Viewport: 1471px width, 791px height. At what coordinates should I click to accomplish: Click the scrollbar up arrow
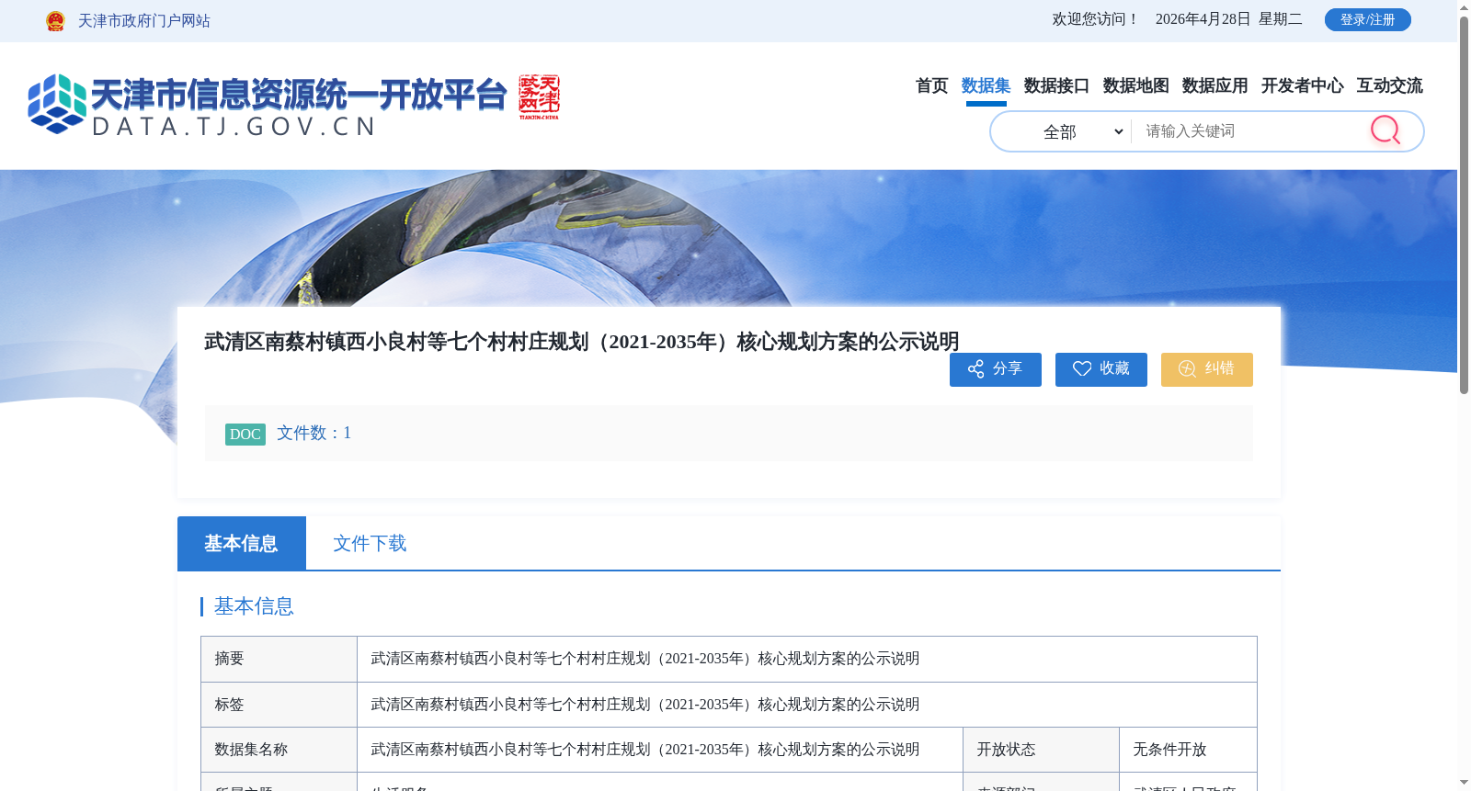[x=1464, y=7]
